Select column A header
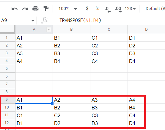Viewport: 165px width, 130px height. point(34,30)
